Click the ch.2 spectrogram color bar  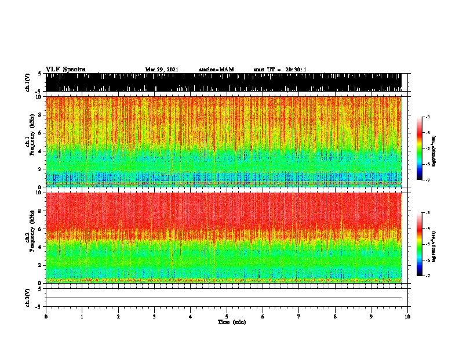point(419,244)
